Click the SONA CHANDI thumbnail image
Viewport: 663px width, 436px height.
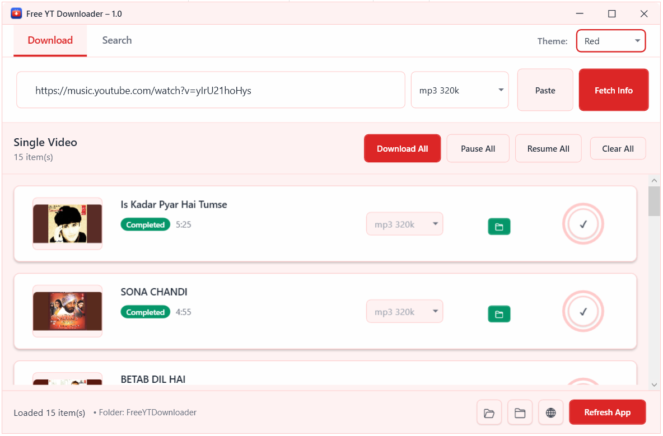pyautogui.click(x=67, y=311)
